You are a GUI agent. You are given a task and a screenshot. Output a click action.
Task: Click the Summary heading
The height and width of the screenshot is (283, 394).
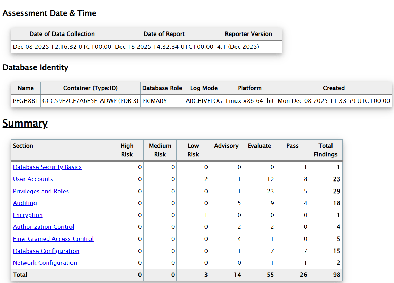25,123
